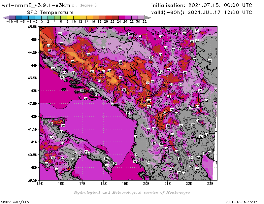Click the legend tick value '32'
The image size is (264, 204).
click(145, 21)
